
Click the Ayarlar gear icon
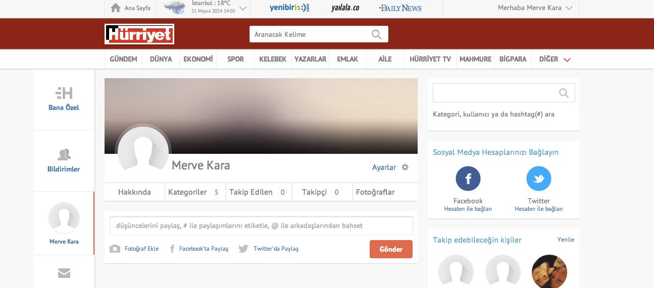[405, 167]
